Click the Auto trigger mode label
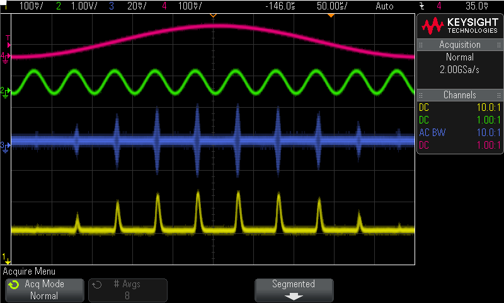This screenshot has width=504, height=303. (384, 6)
